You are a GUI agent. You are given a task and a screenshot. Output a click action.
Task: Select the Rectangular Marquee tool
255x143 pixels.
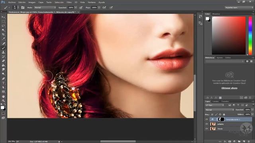tap(3, 21)
